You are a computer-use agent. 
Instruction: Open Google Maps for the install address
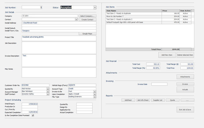[87, 34]
